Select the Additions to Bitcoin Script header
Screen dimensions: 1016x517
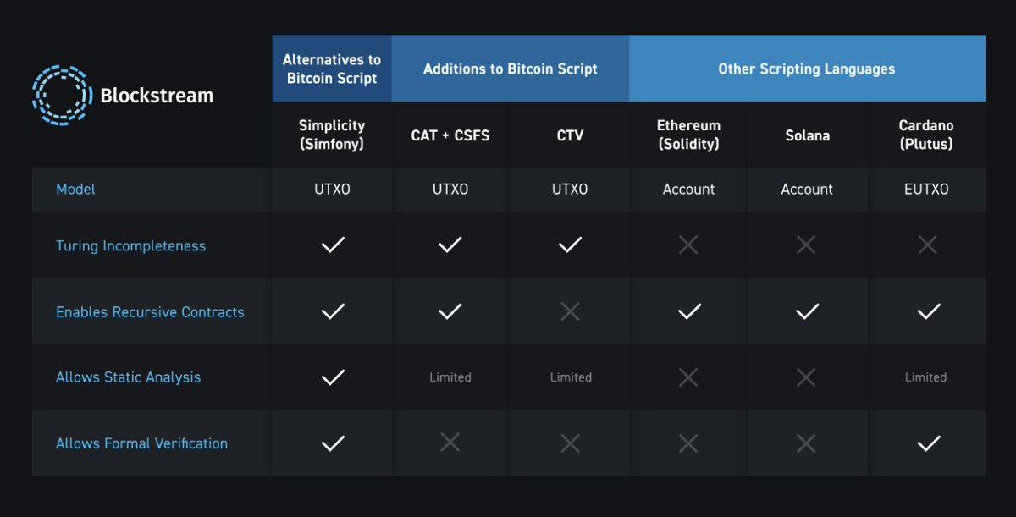pyautogui.click(x=511, y=69)
